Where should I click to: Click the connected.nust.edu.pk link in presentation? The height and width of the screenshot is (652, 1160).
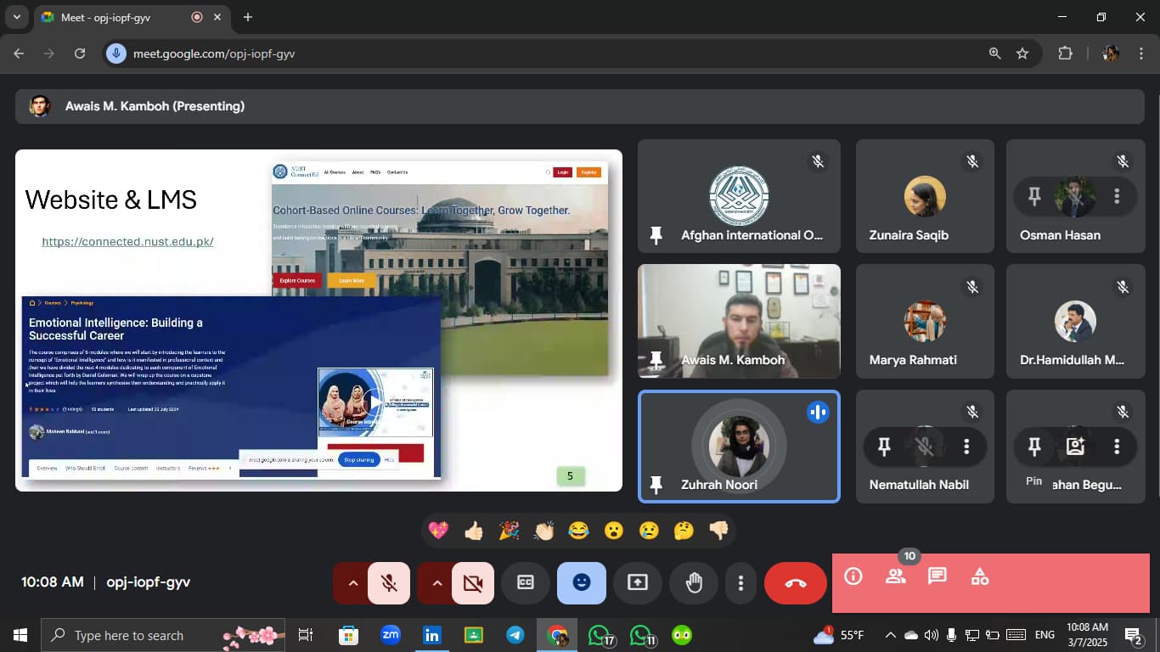[x=127, y=242]
